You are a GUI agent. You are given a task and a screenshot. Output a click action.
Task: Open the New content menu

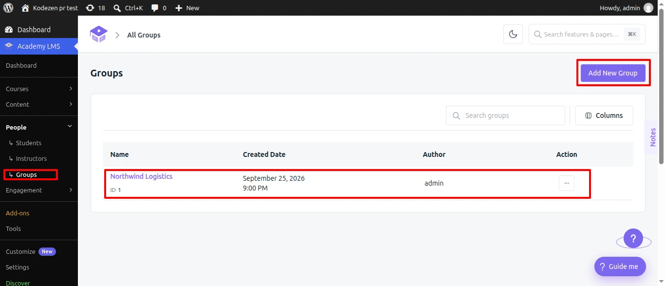click(187, 8)
